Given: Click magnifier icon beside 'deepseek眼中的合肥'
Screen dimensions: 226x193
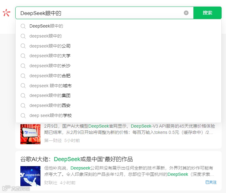Looking at the screenshot, I should tap(23, 76).
